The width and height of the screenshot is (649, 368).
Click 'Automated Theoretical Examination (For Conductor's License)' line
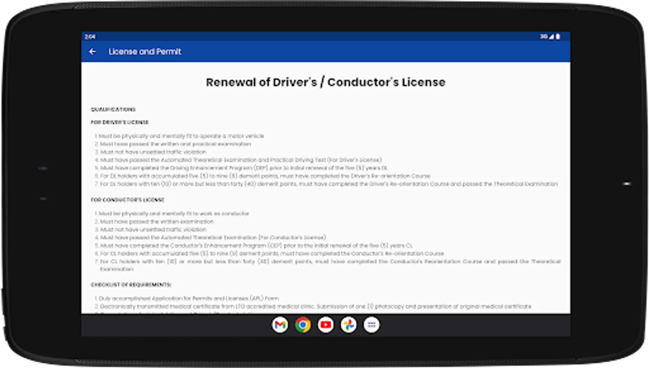pyautogui.click(x=210, y=238)
